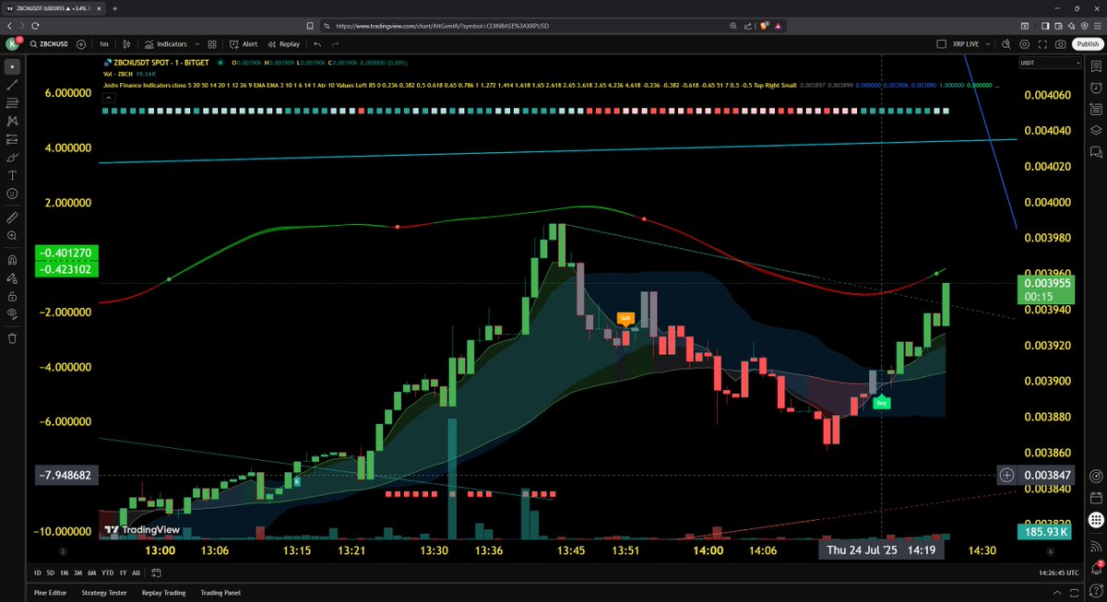Open the Replay Trading tab

163,593
